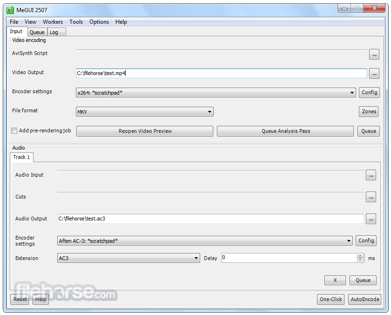Image resolution: width=391 pixels, height=315 pixels.
Task: Launch the One-Click encoder
Action: tap(330, 299)
